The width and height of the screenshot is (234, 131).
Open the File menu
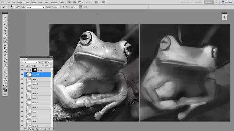click(x=8, y=3)
